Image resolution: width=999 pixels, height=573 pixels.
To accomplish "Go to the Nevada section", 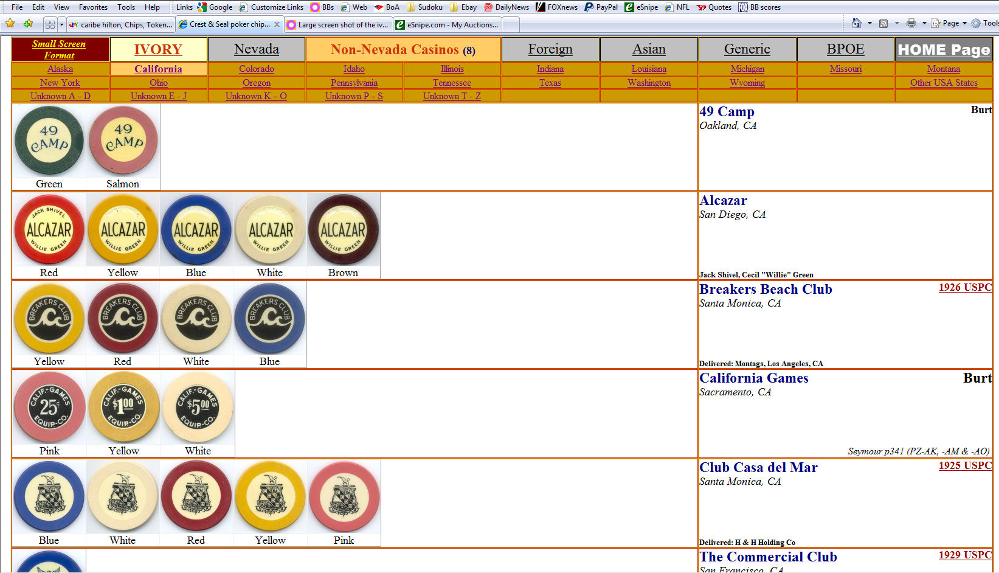I will pyautogui.click(x=257, y=49).
